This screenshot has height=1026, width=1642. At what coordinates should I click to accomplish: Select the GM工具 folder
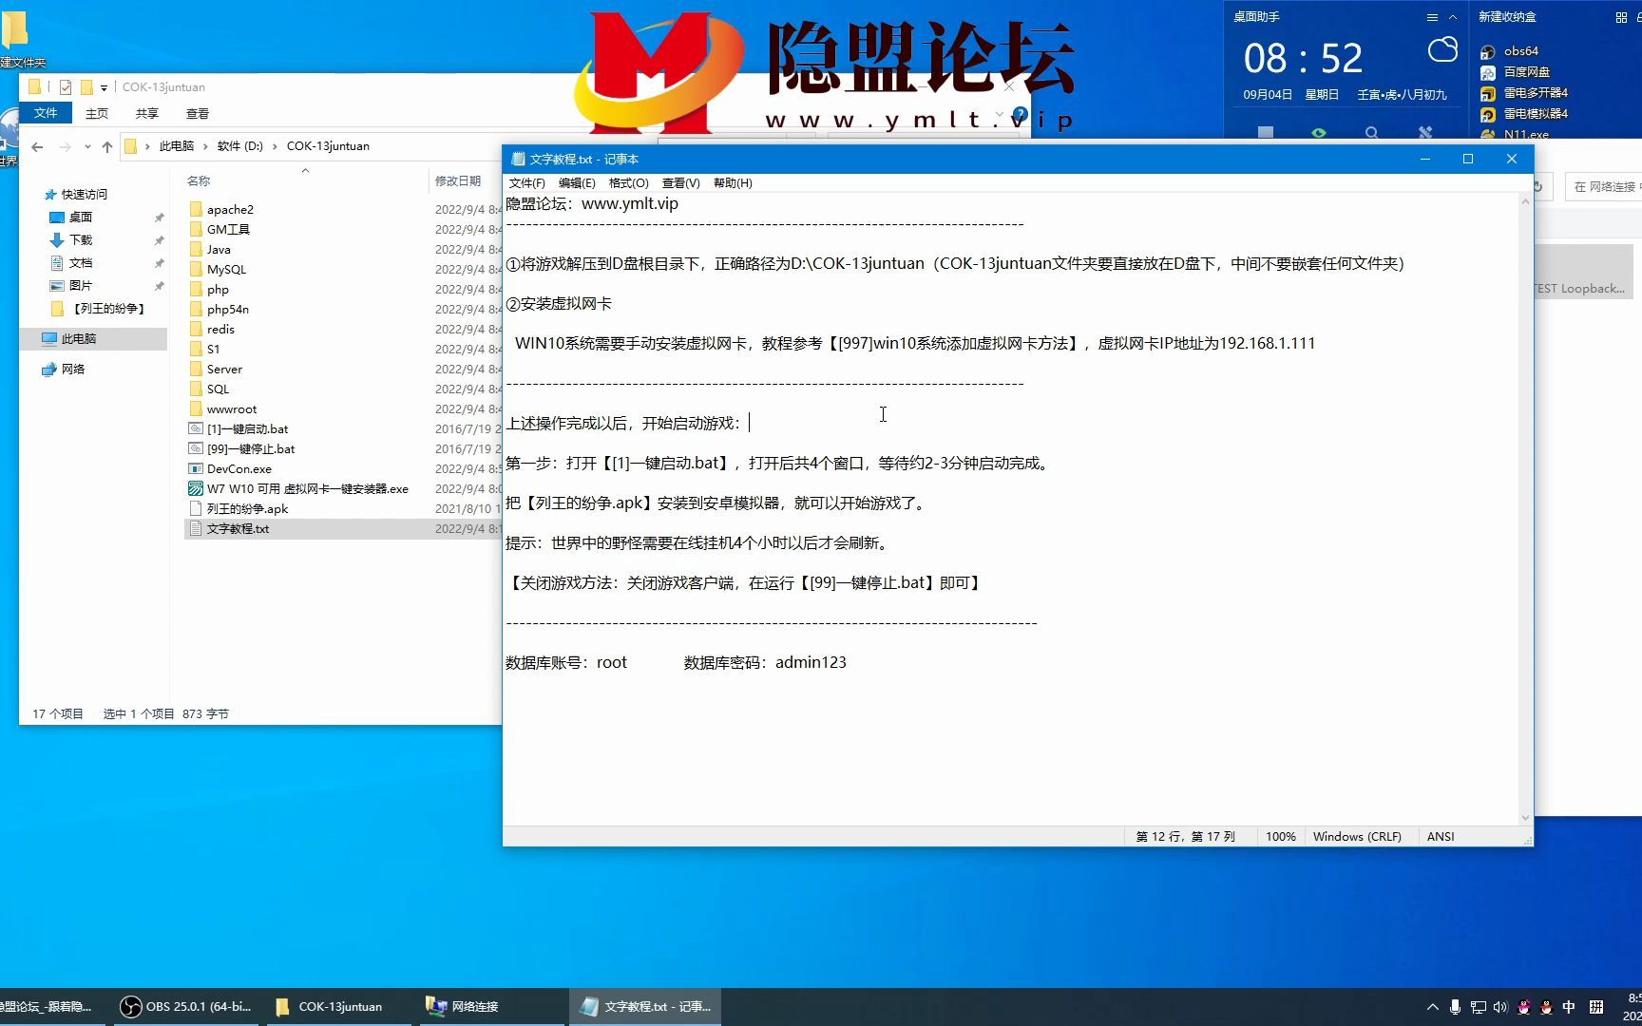point(228,230)
